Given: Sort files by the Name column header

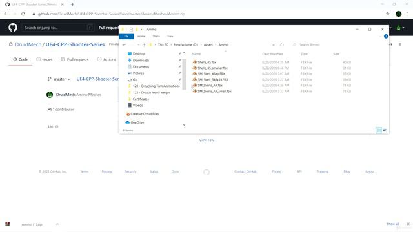Looking at the screenshot, I should pos(196,54).
